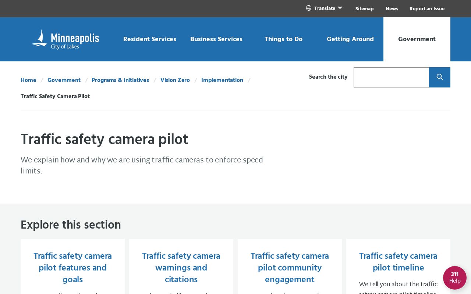Click the Traffic Safety Camera Pilot breadcrumb text

[55, 96]
